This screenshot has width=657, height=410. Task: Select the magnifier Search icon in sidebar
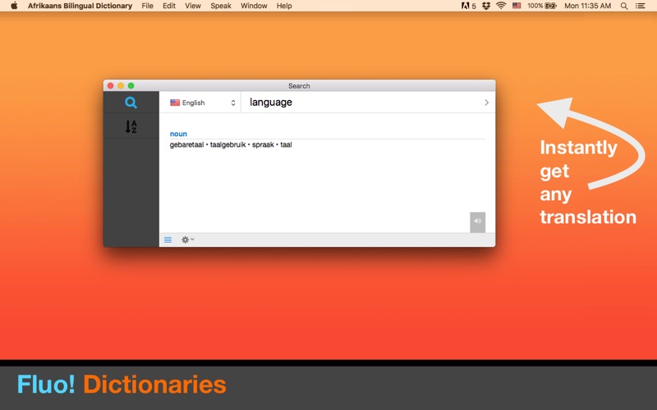131,102
